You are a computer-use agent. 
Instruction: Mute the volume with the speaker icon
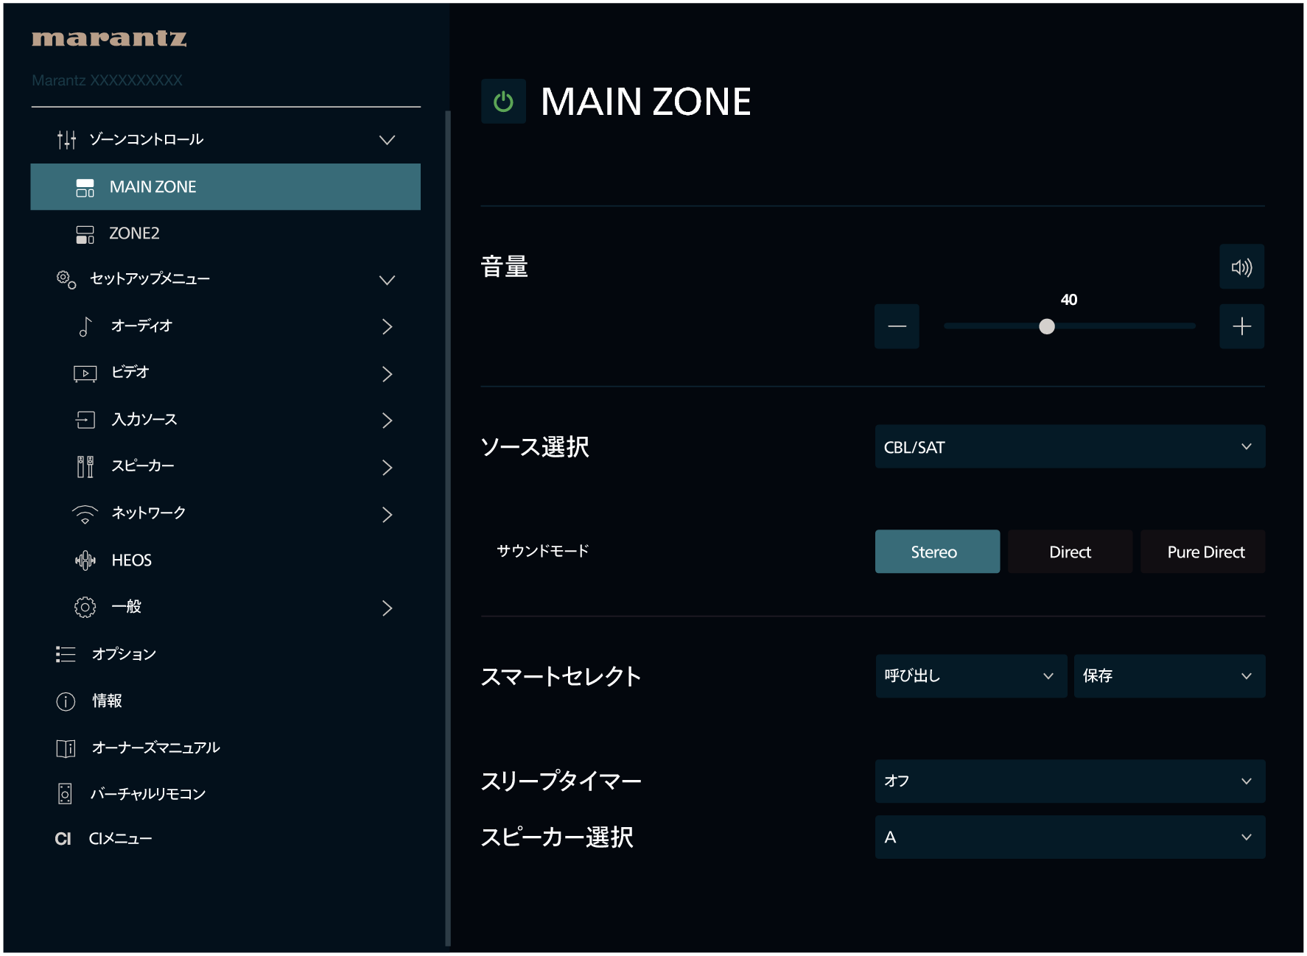coord(1241,267)
